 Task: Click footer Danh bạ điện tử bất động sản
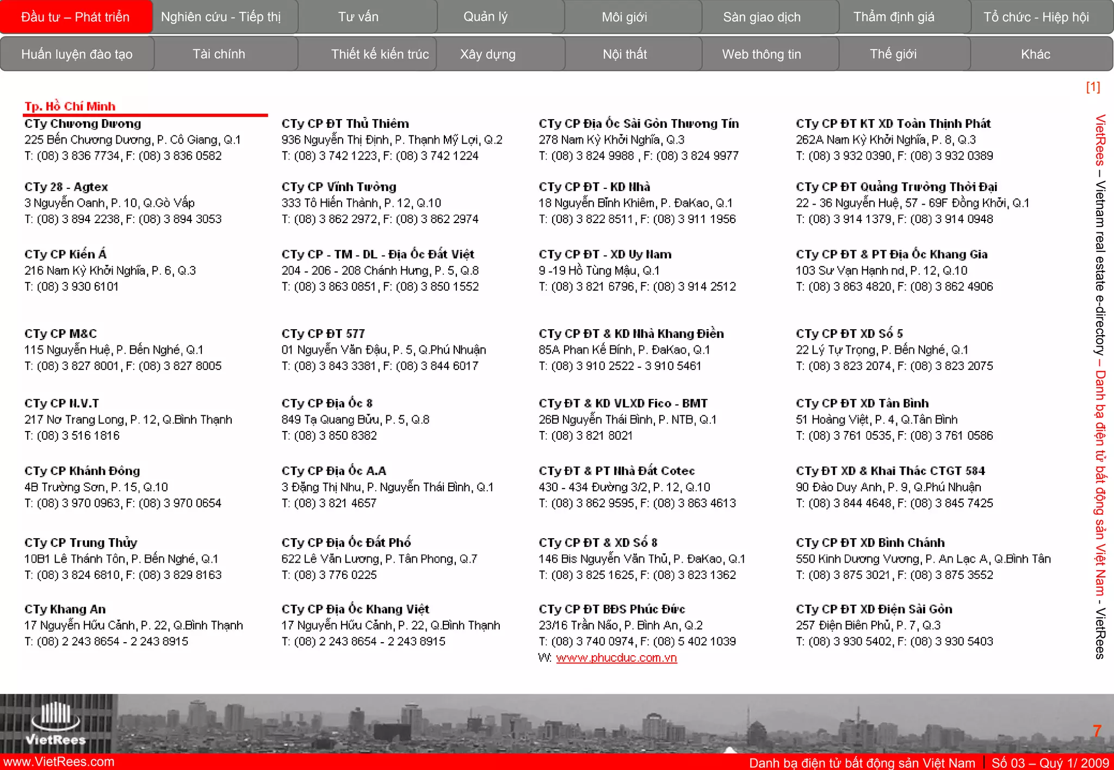click(862, 762)
